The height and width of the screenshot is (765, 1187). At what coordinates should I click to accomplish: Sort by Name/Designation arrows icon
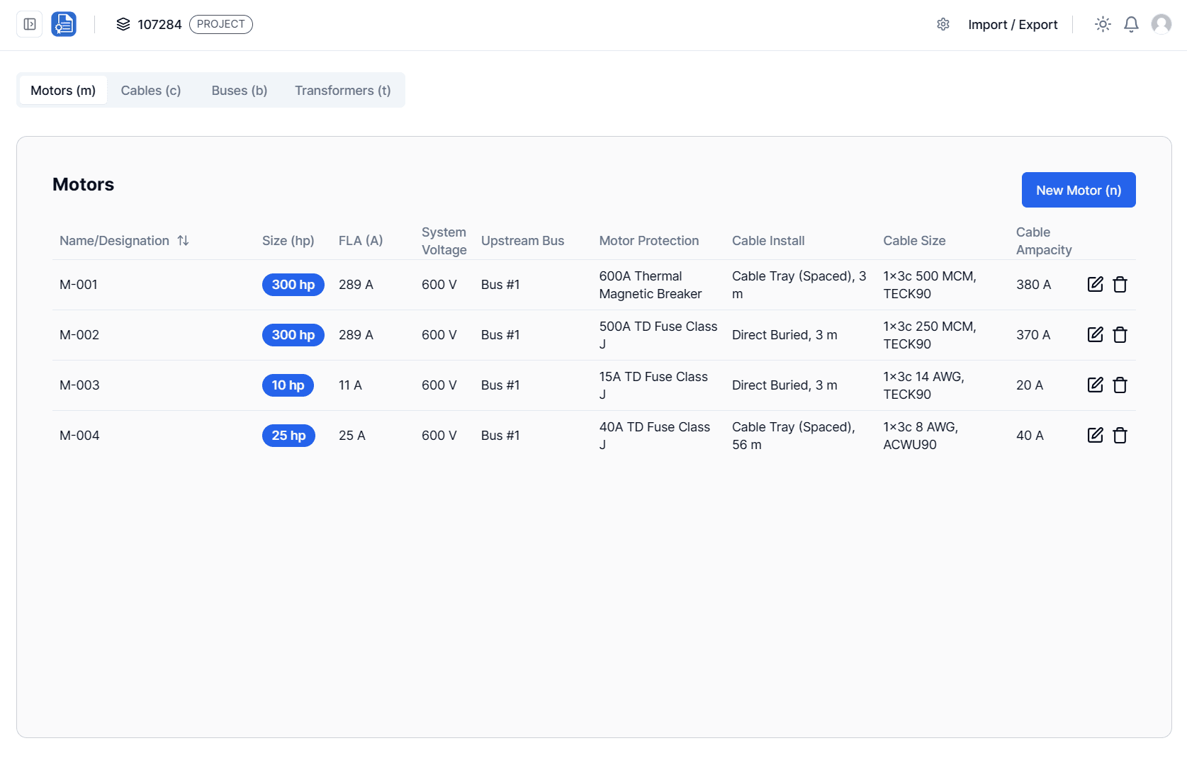183,241
